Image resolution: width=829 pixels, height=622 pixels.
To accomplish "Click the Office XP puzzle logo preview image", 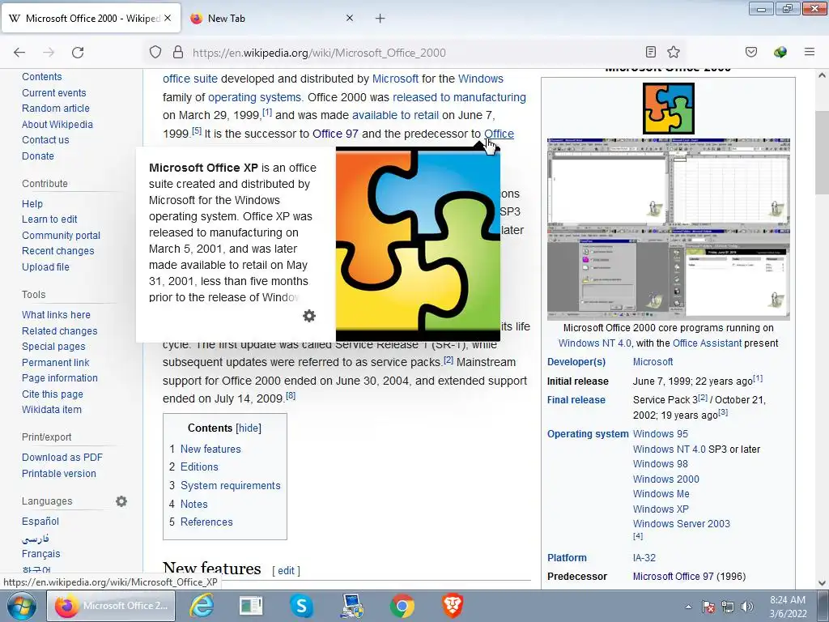I will [418, 245].
